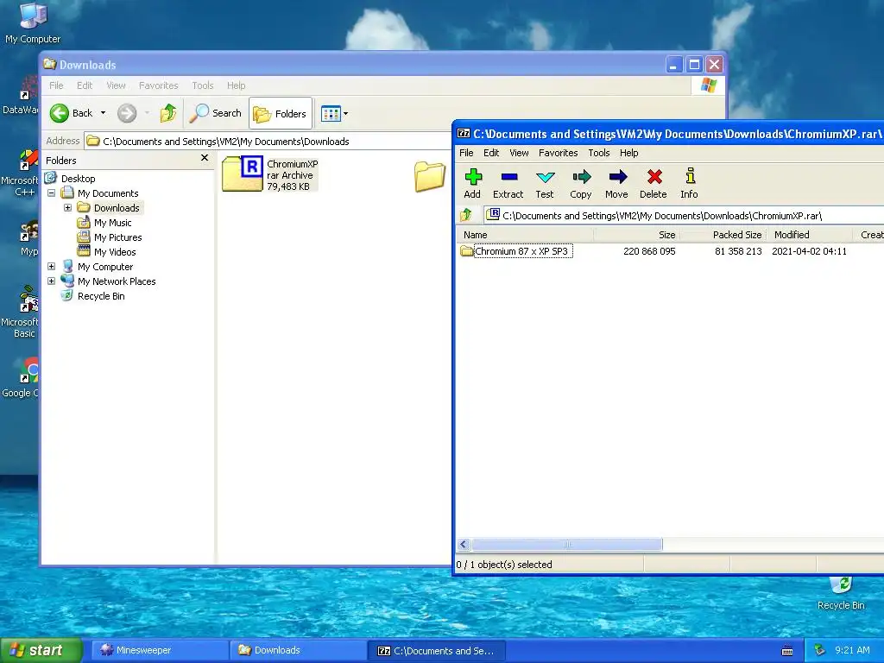Screen dimensions: 884x663
Task: Select the partially hidden folder in Downloads
Action: [x=430, y=176]
